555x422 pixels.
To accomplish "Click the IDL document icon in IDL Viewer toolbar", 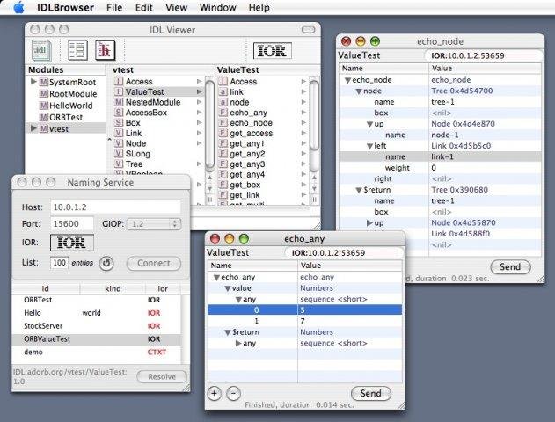I will 41,50.
